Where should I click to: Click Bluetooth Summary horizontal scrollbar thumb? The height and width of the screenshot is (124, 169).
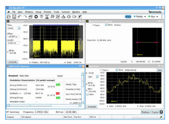click(x=30, y=105)
